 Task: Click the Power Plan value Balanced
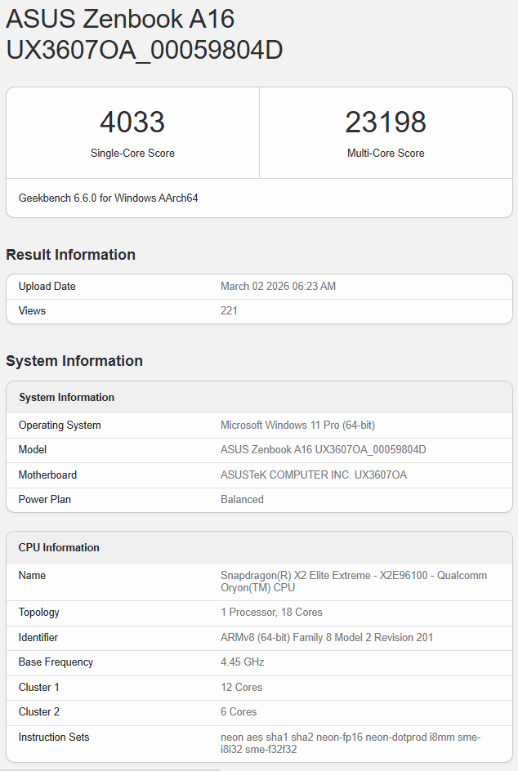(242, 500)
